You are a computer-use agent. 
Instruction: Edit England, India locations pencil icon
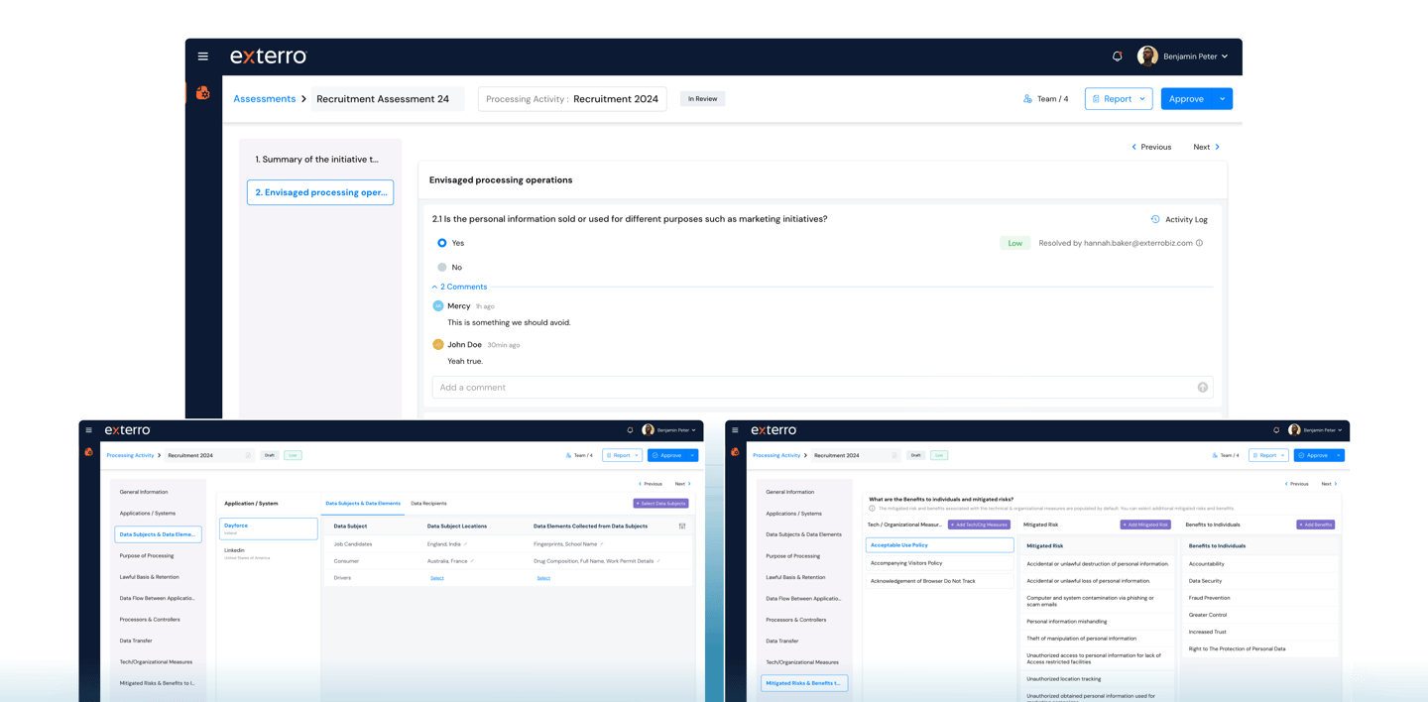pyautogui.click(x=465, y=544)
